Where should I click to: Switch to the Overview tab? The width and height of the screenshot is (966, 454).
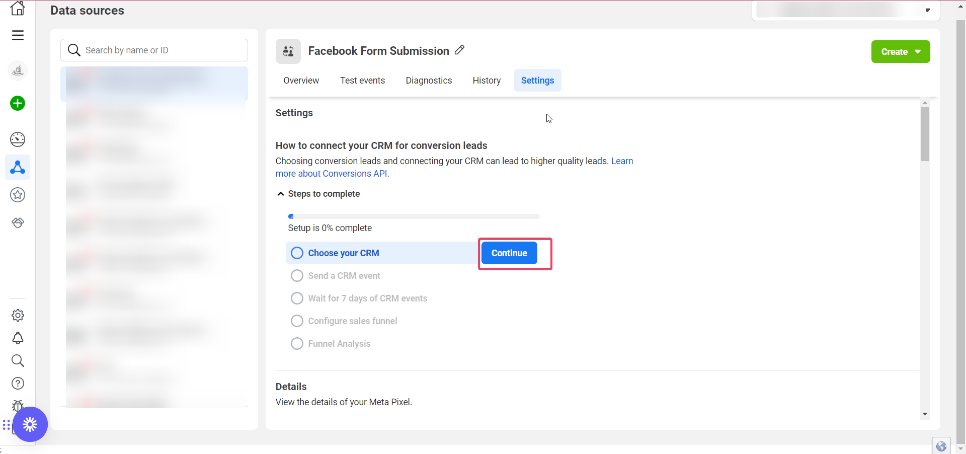[301, 81]
